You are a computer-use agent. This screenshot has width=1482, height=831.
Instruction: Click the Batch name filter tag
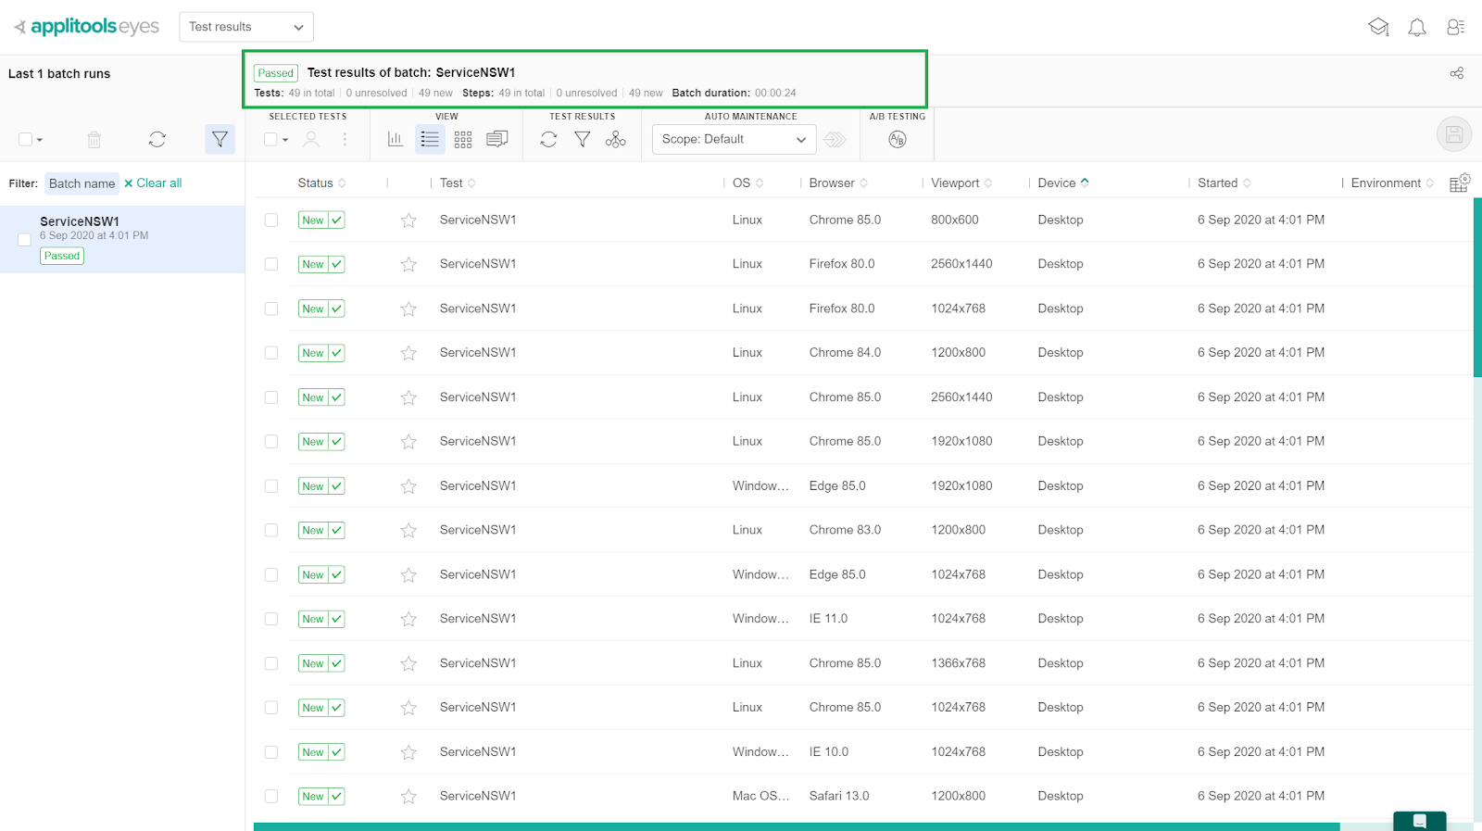click(x=82, y=183)
